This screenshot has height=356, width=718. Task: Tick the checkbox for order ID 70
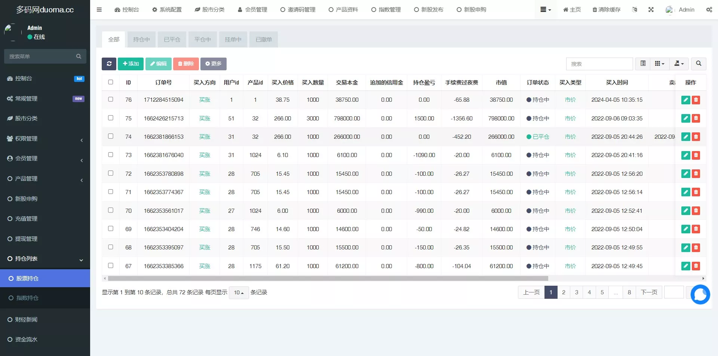pos(111,211)
